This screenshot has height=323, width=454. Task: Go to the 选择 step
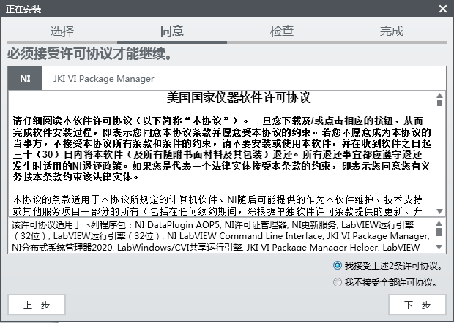click(x=62, y=31)
